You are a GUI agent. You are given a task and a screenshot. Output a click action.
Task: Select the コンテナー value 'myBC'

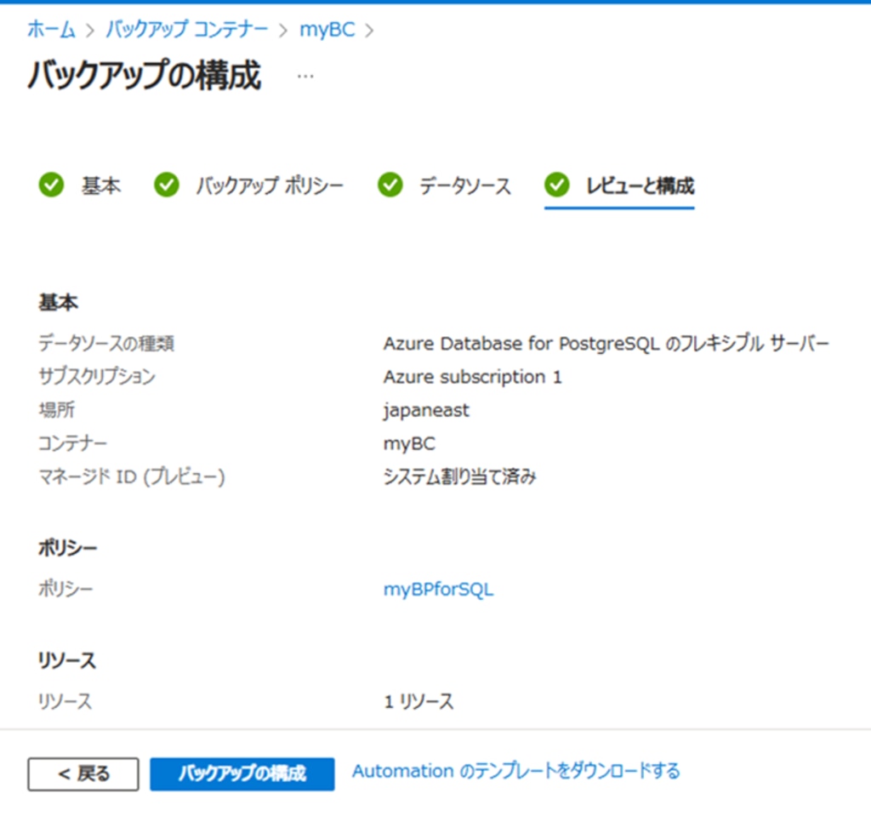[x=409, y=443]
